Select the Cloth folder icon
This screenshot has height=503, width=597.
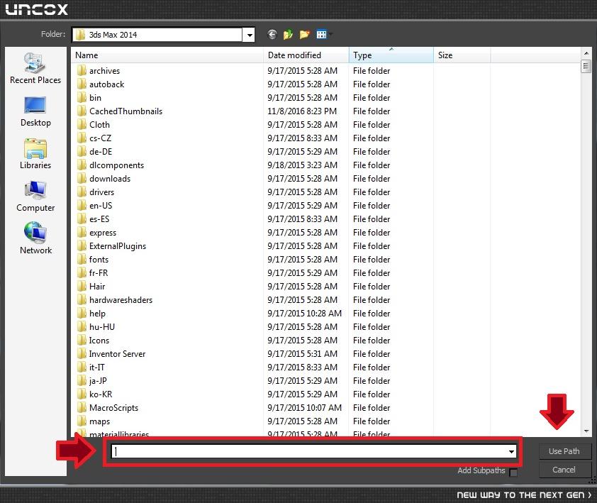coord(81,125)
